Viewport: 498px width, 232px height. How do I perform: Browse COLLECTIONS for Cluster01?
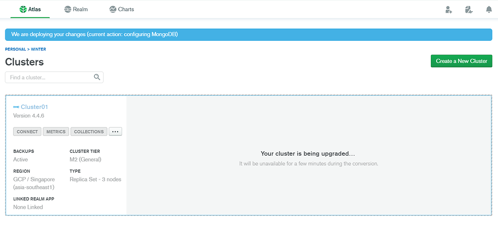tap(89, 132)
